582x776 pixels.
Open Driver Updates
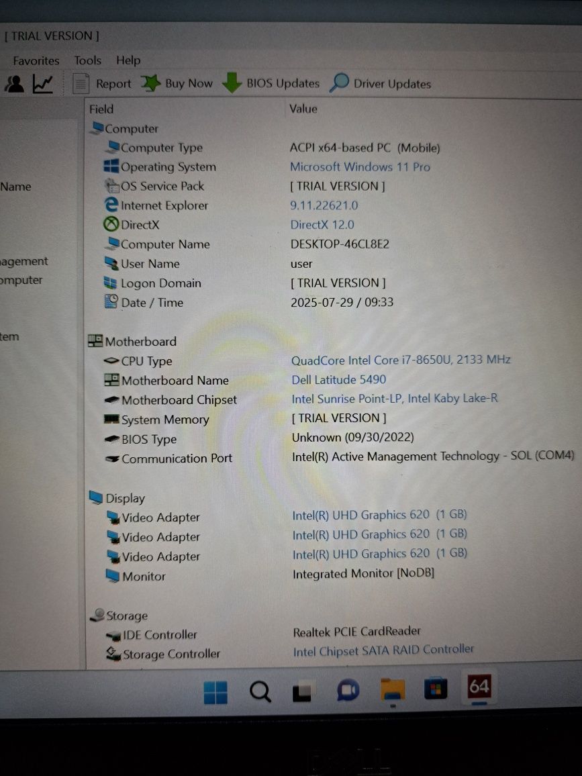[x=380, y=83]
